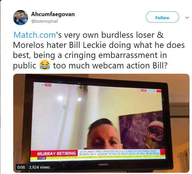
Task: Click the tweet text mentioning Bill Leckie
Action: point(99,50)
